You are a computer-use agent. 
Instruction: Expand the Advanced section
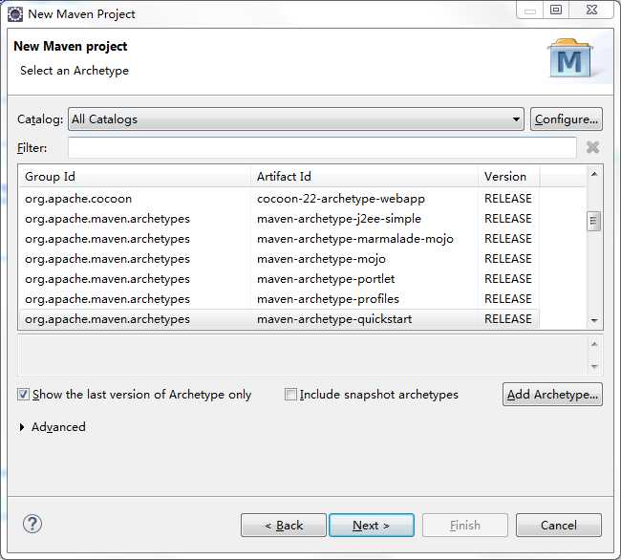tap(22, 427)
